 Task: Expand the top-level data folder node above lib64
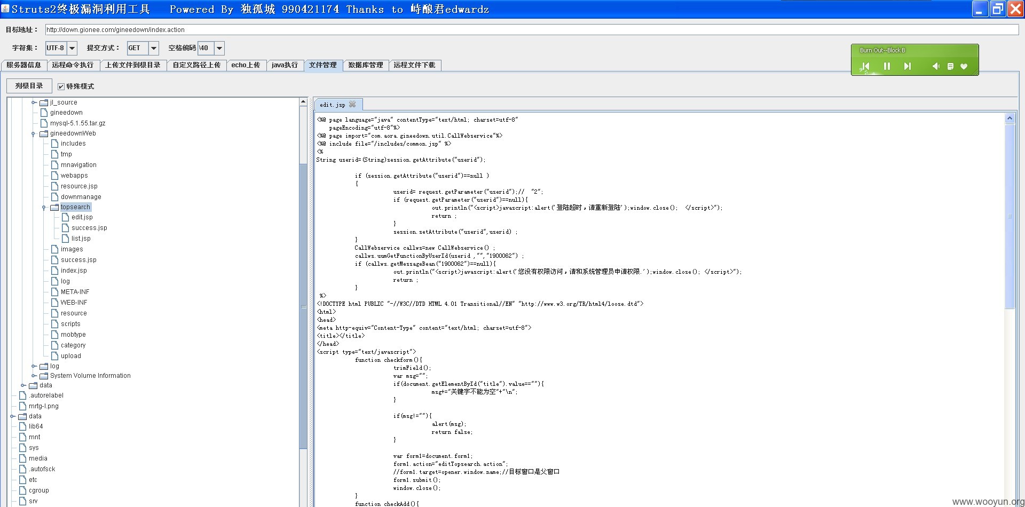click(12, 416)
